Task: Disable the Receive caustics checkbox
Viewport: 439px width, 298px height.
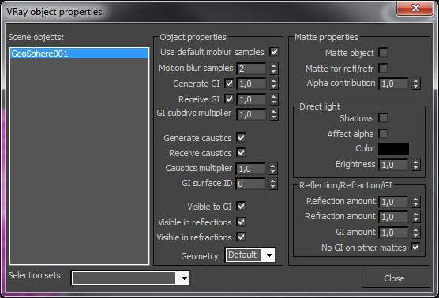Action: click(241, 153)
